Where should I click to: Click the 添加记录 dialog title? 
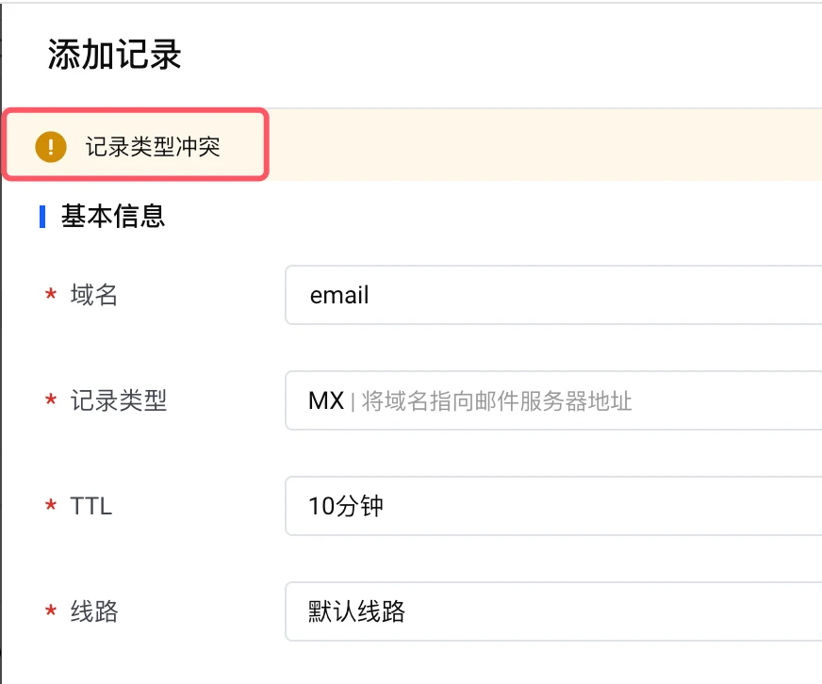click(x=114, y=56)
